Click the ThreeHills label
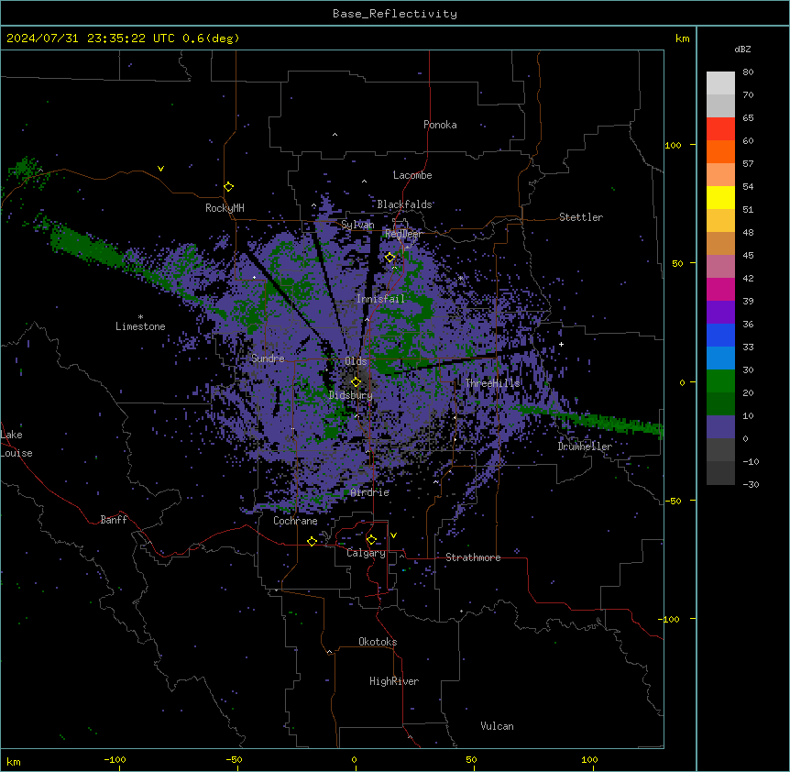Screen dimensions: 790x772 [492, 383]
